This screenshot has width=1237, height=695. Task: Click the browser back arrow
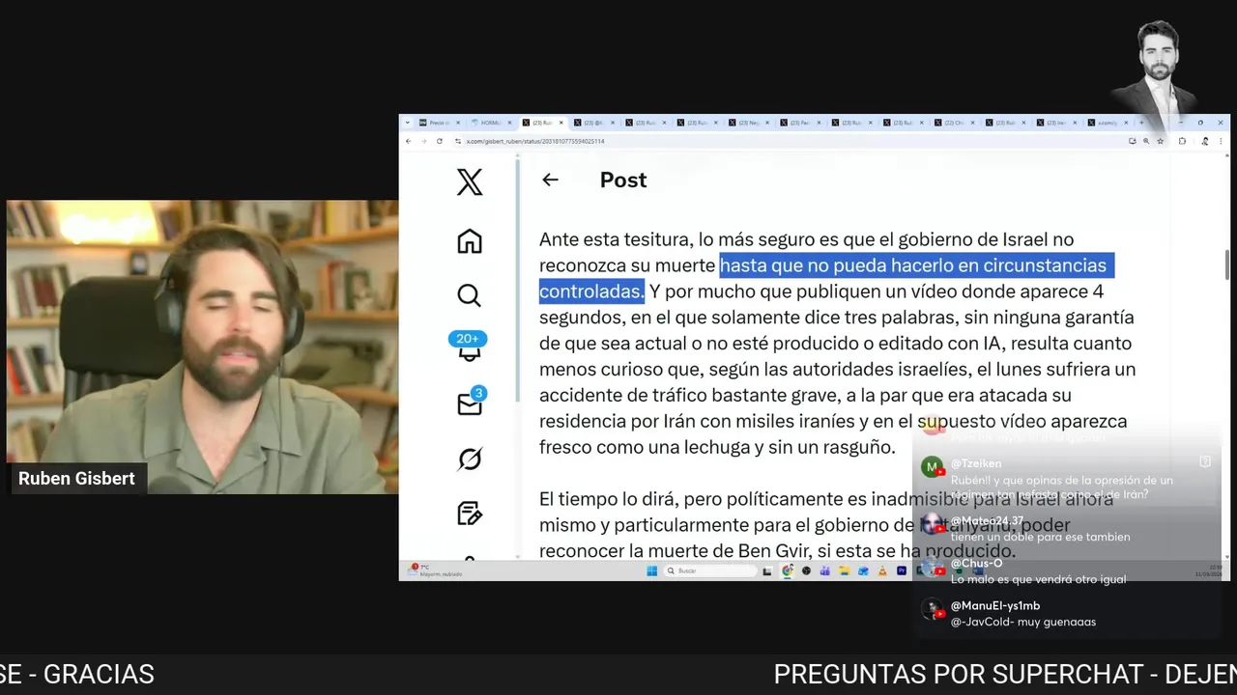(x=408, y=141)
